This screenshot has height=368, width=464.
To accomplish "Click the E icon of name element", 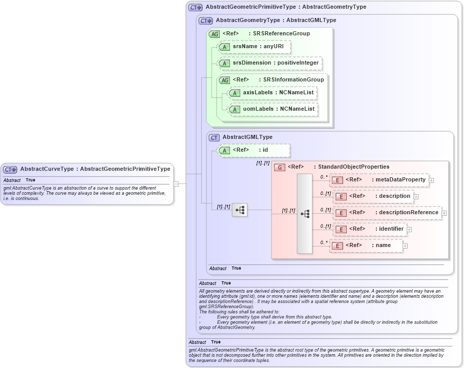I will 338,246.
